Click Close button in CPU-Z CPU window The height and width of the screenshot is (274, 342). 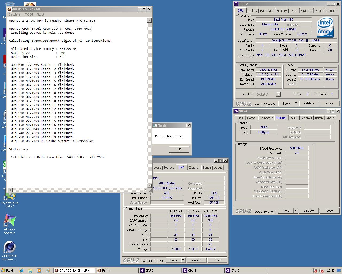pyautogui.click(x=329, y=103)
